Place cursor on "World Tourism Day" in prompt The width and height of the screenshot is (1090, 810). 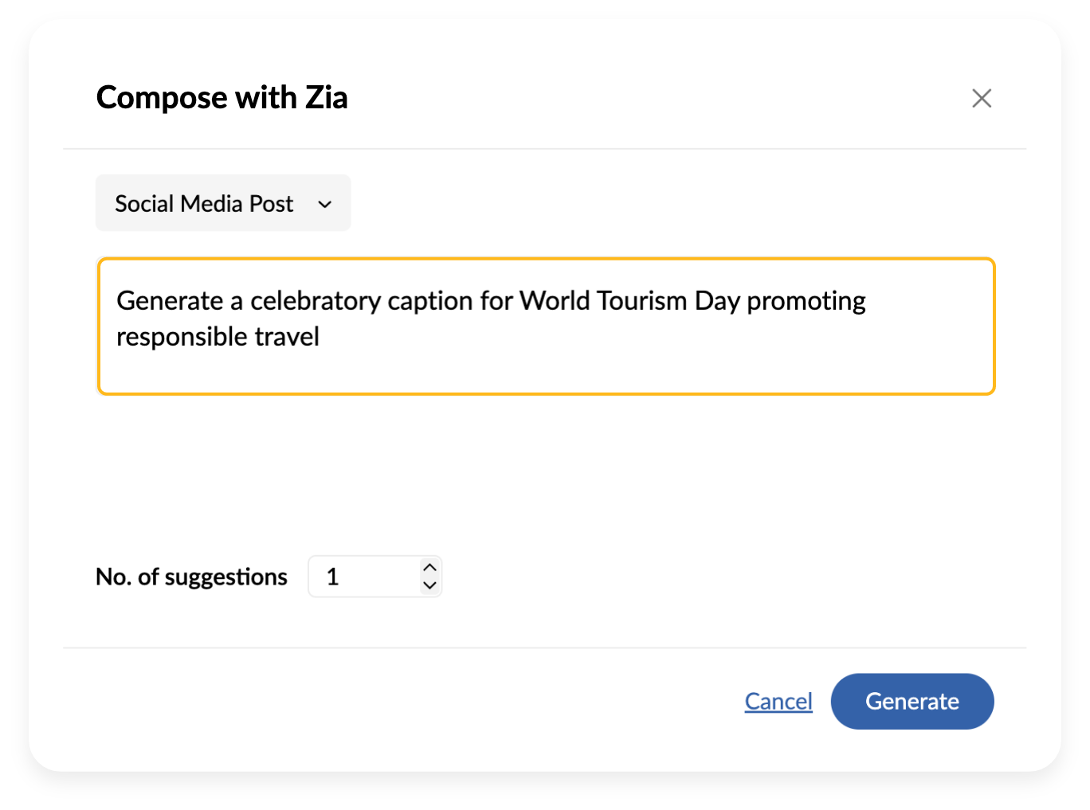click(629, 301)
